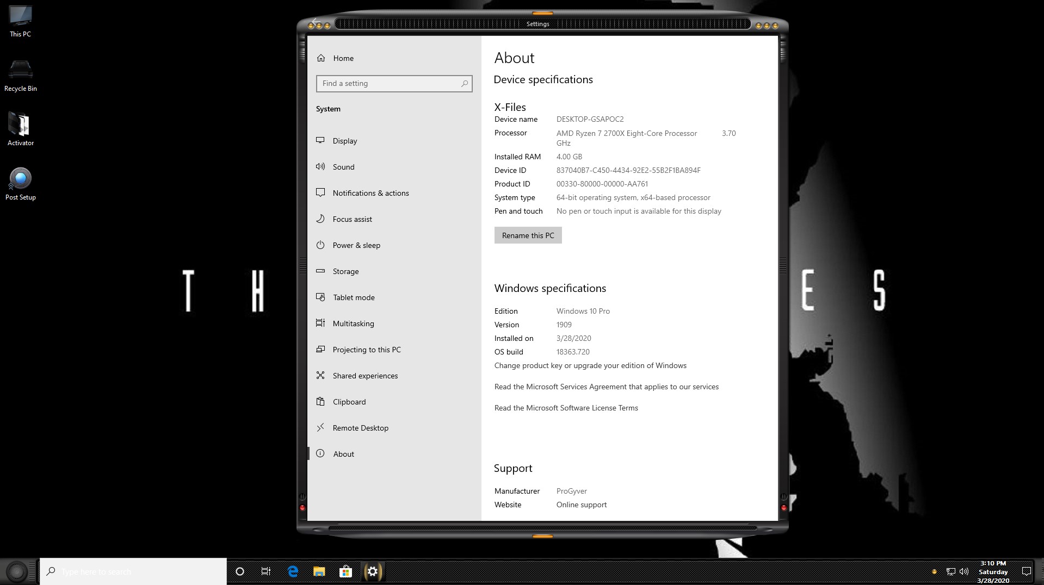The image size is (1044, 585).
Task: Open the Action Center notification icon
Action: click(x=1027, y=571)
